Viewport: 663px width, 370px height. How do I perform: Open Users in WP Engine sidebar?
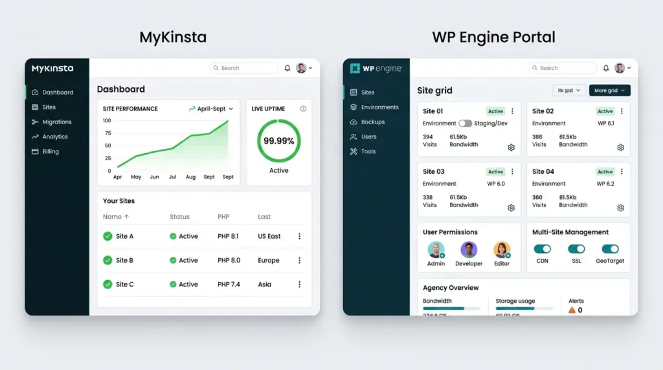pos(376,136)
